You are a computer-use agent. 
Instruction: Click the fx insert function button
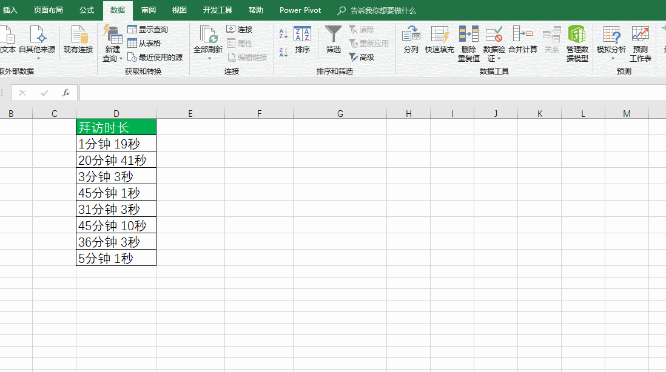pyautogui.click(x=66, y=93)
